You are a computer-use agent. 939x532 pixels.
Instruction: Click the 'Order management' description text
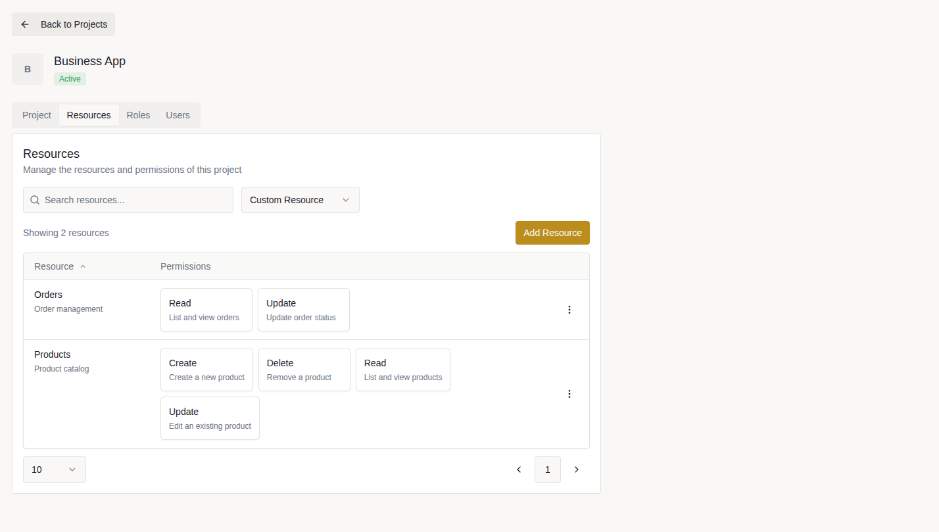(68, 309)
